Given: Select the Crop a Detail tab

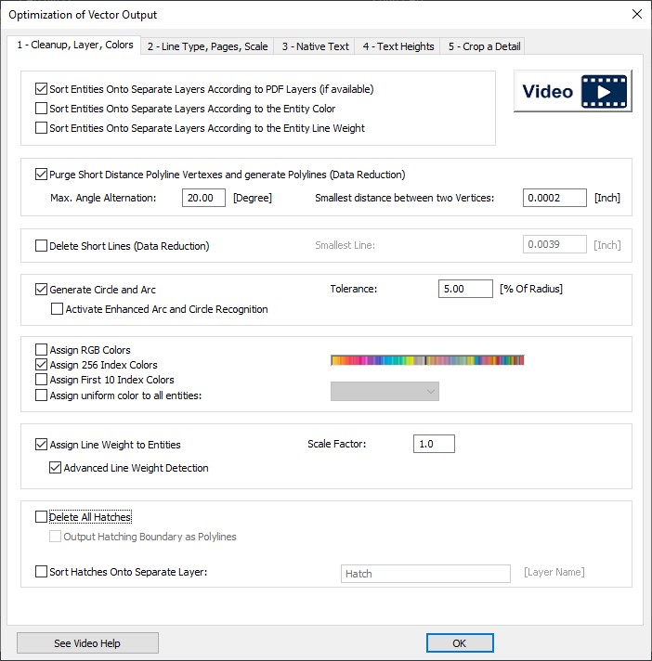Looking at the screenshot, I should [x=484, y=46].
